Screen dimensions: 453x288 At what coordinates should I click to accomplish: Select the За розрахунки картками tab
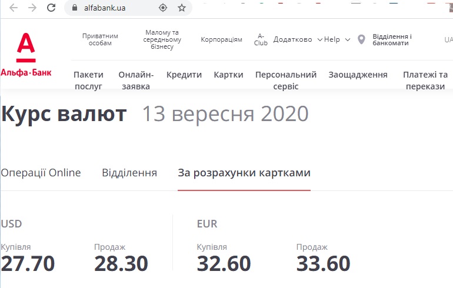(244, 173)
